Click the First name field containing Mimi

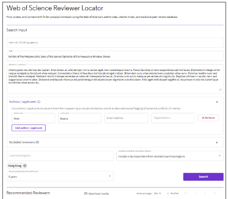coord(34,118)
